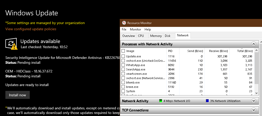Screen dimensions: 262x116
Task: Open the Monitor menu
Action: [136, 29]
